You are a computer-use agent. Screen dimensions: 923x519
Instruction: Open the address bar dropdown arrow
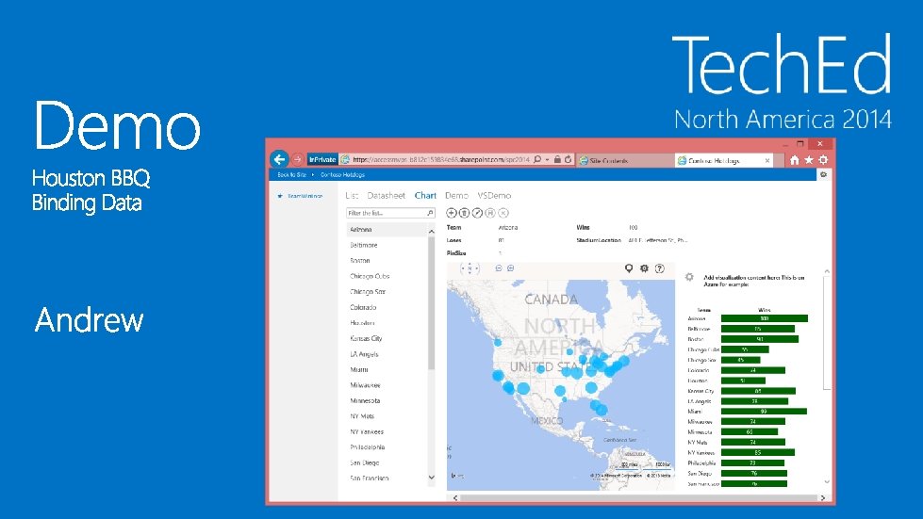click(548, 159)
